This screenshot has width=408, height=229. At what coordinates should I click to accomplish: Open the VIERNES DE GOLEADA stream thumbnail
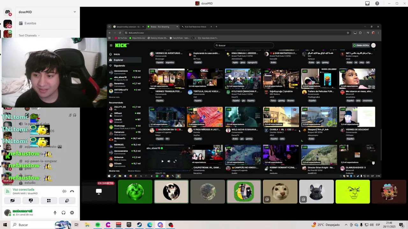[x=357, y=117]
